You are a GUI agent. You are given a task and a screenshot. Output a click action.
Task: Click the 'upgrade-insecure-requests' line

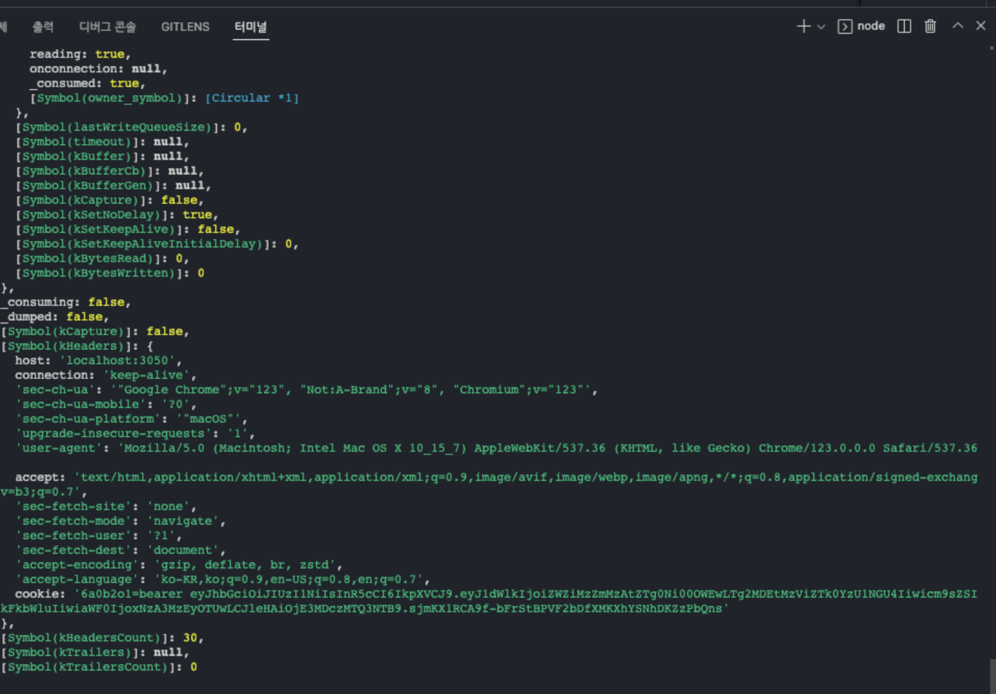[135, 433]
